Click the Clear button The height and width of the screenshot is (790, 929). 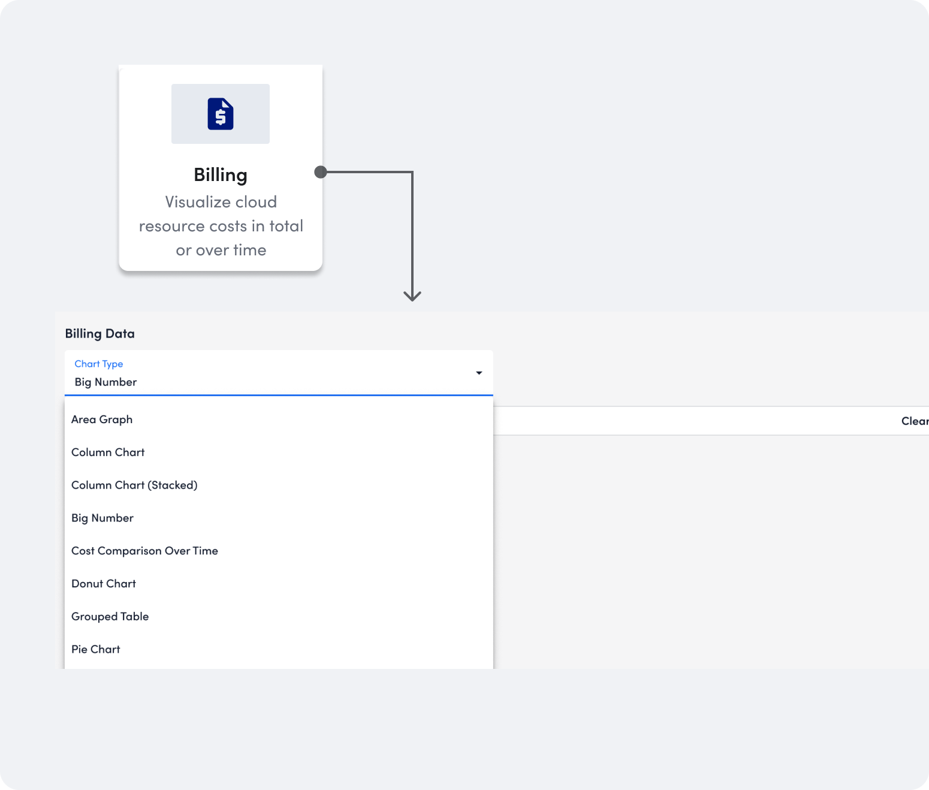click(x=915, y=421)
